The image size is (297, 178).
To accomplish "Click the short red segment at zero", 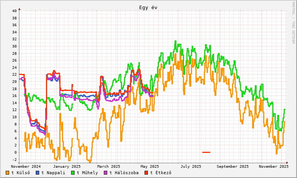I will [206, 152].
